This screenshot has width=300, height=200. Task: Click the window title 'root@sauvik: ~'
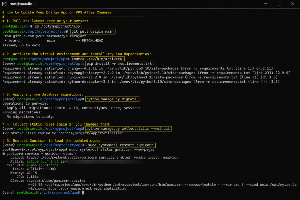click(23, 4)
